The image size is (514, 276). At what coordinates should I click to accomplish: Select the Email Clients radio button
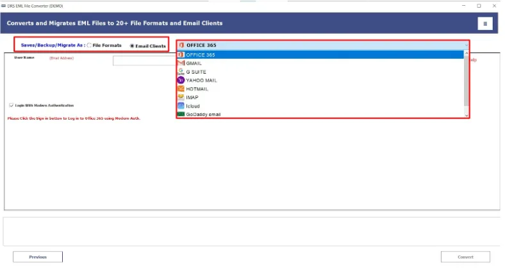(132, 46)
